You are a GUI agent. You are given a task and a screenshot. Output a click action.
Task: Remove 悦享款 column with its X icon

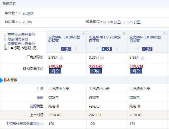click(164, 33)
